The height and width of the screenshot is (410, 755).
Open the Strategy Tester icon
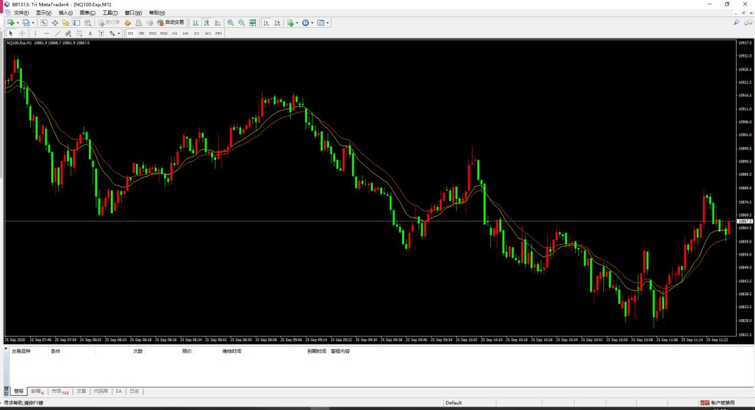88,23
